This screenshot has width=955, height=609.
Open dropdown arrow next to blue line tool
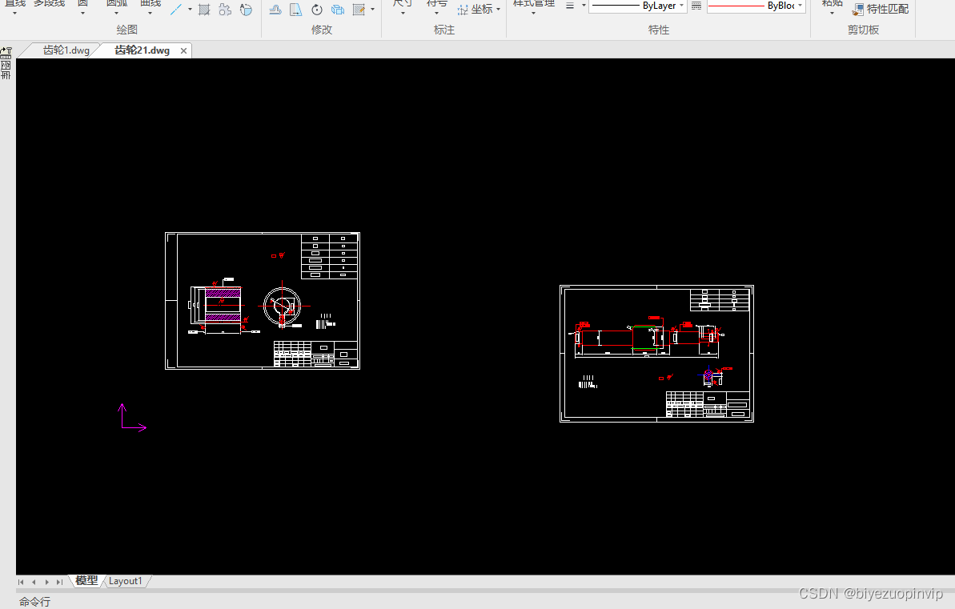(x=190, y=9)
